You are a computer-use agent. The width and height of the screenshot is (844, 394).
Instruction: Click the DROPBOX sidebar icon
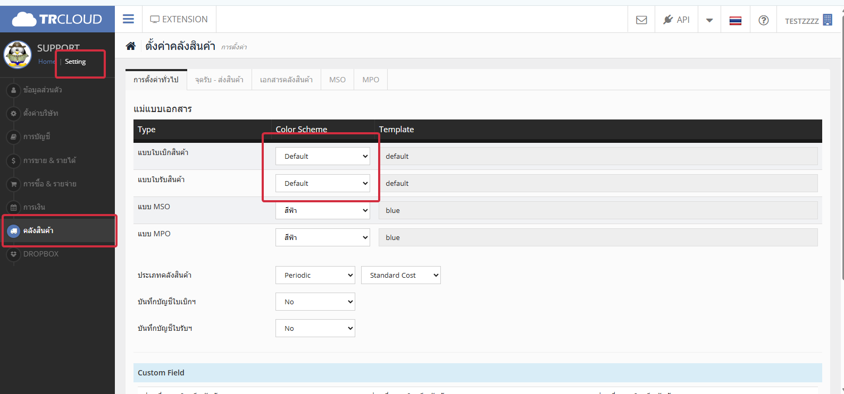click(14, 254)
